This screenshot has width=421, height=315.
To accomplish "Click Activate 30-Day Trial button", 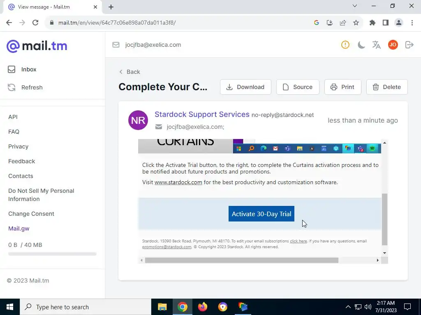I will pyautogui.click(x=261, y=214).
